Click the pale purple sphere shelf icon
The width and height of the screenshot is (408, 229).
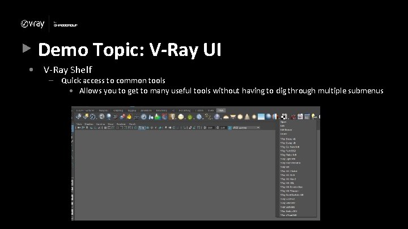(216, 117)
